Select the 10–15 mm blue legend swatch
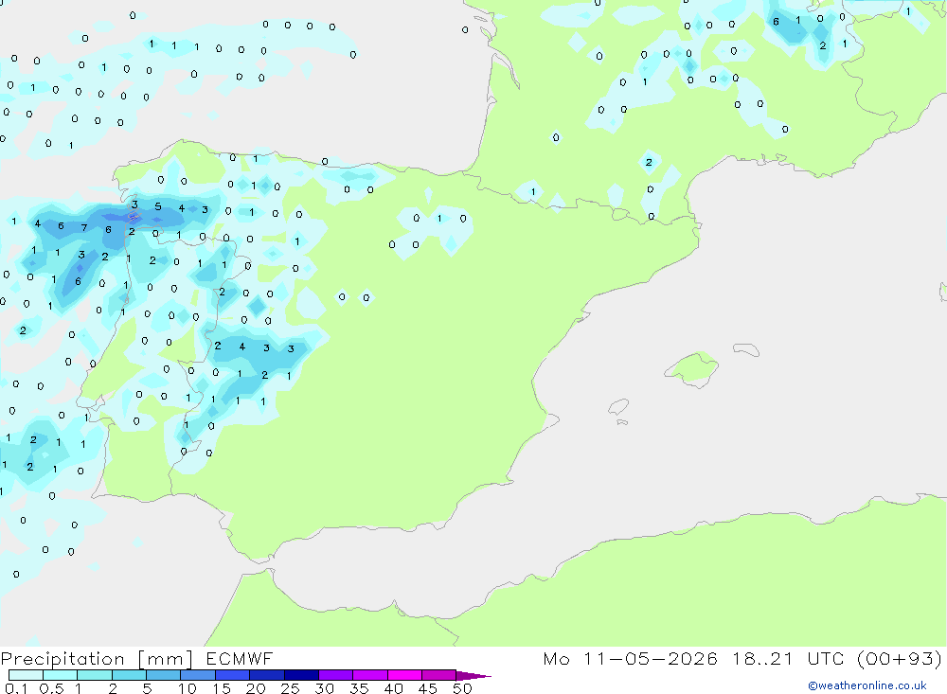This screenshot has width=947, height=694. pyautogui.click(x=198, y=675)
